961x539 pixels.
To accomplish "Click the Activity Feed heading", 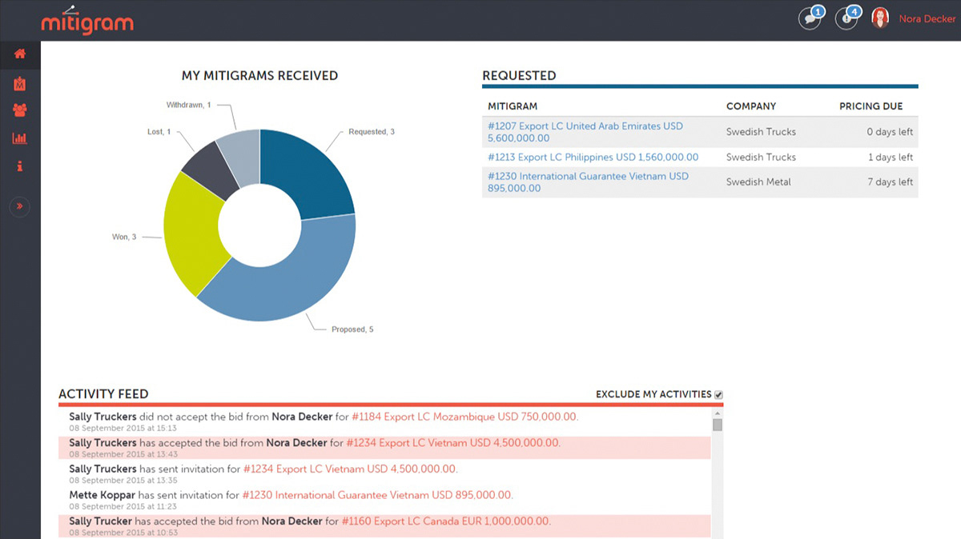I will 103,393.
